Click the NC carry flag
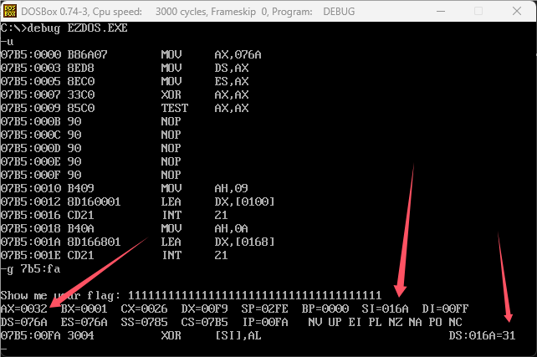 (x=456, y=322)
